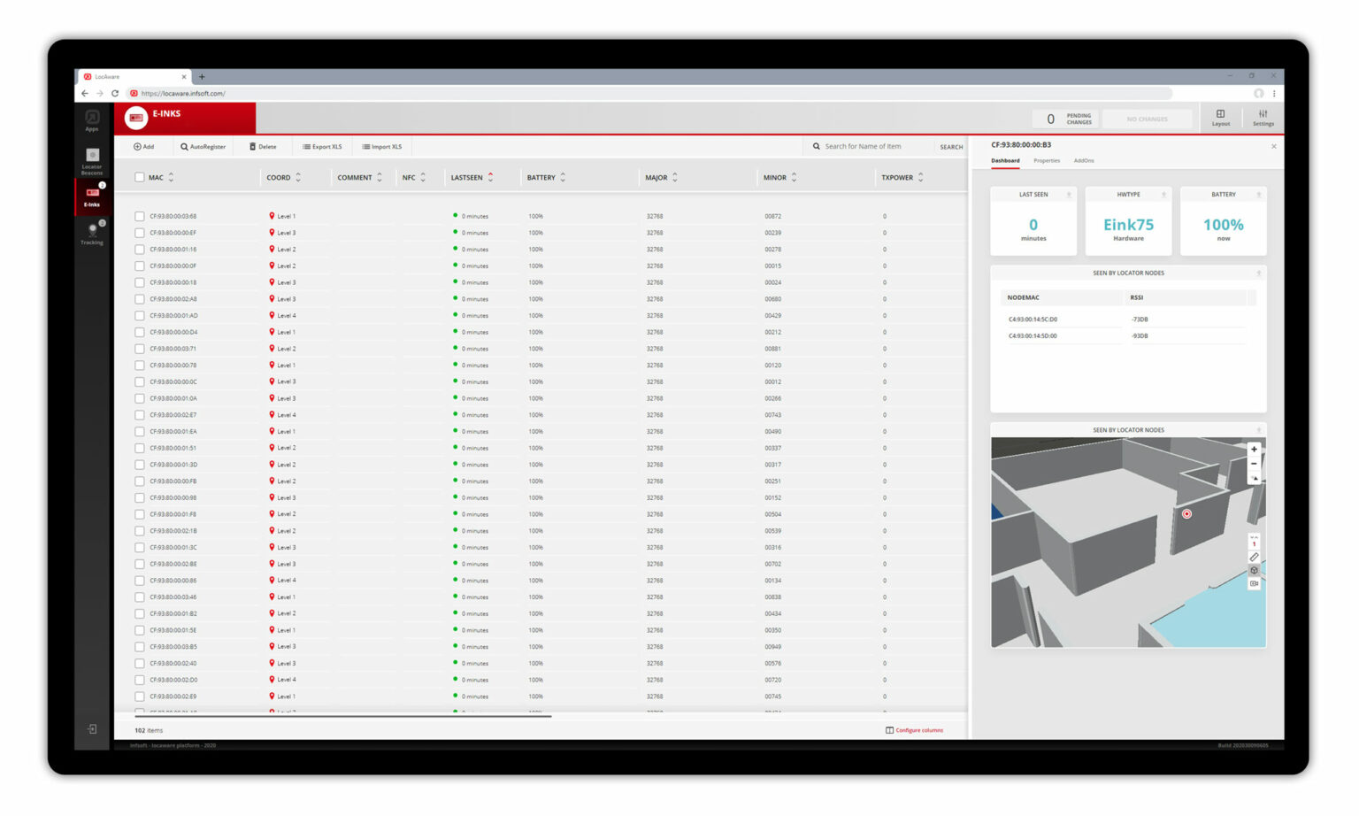Click the Layout icon in header
1359x816 pixels.
click(1220, 118)
